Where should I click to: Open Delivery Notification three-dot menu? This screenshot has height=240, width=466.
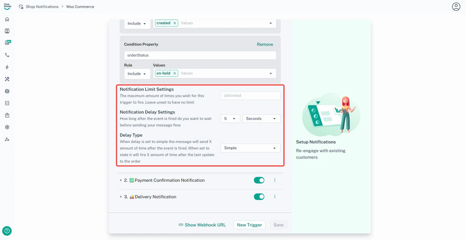pos(275,197)
